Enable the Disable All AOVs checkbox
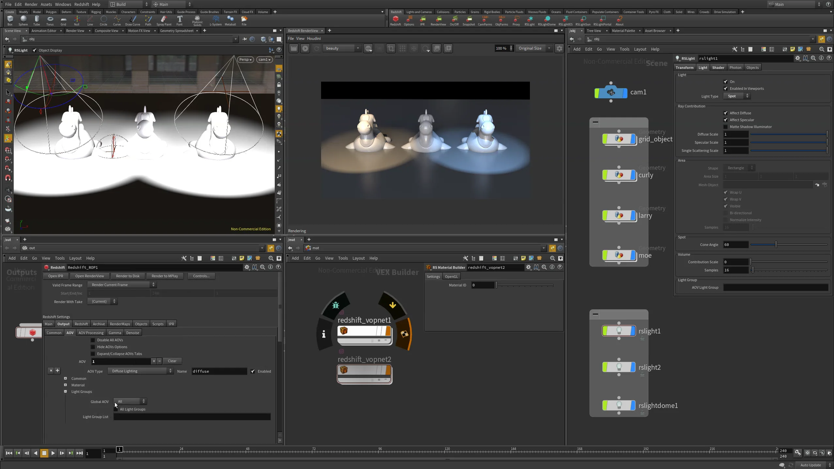The width and height of the screenshot is (834, 469). (x=93, y=340)
